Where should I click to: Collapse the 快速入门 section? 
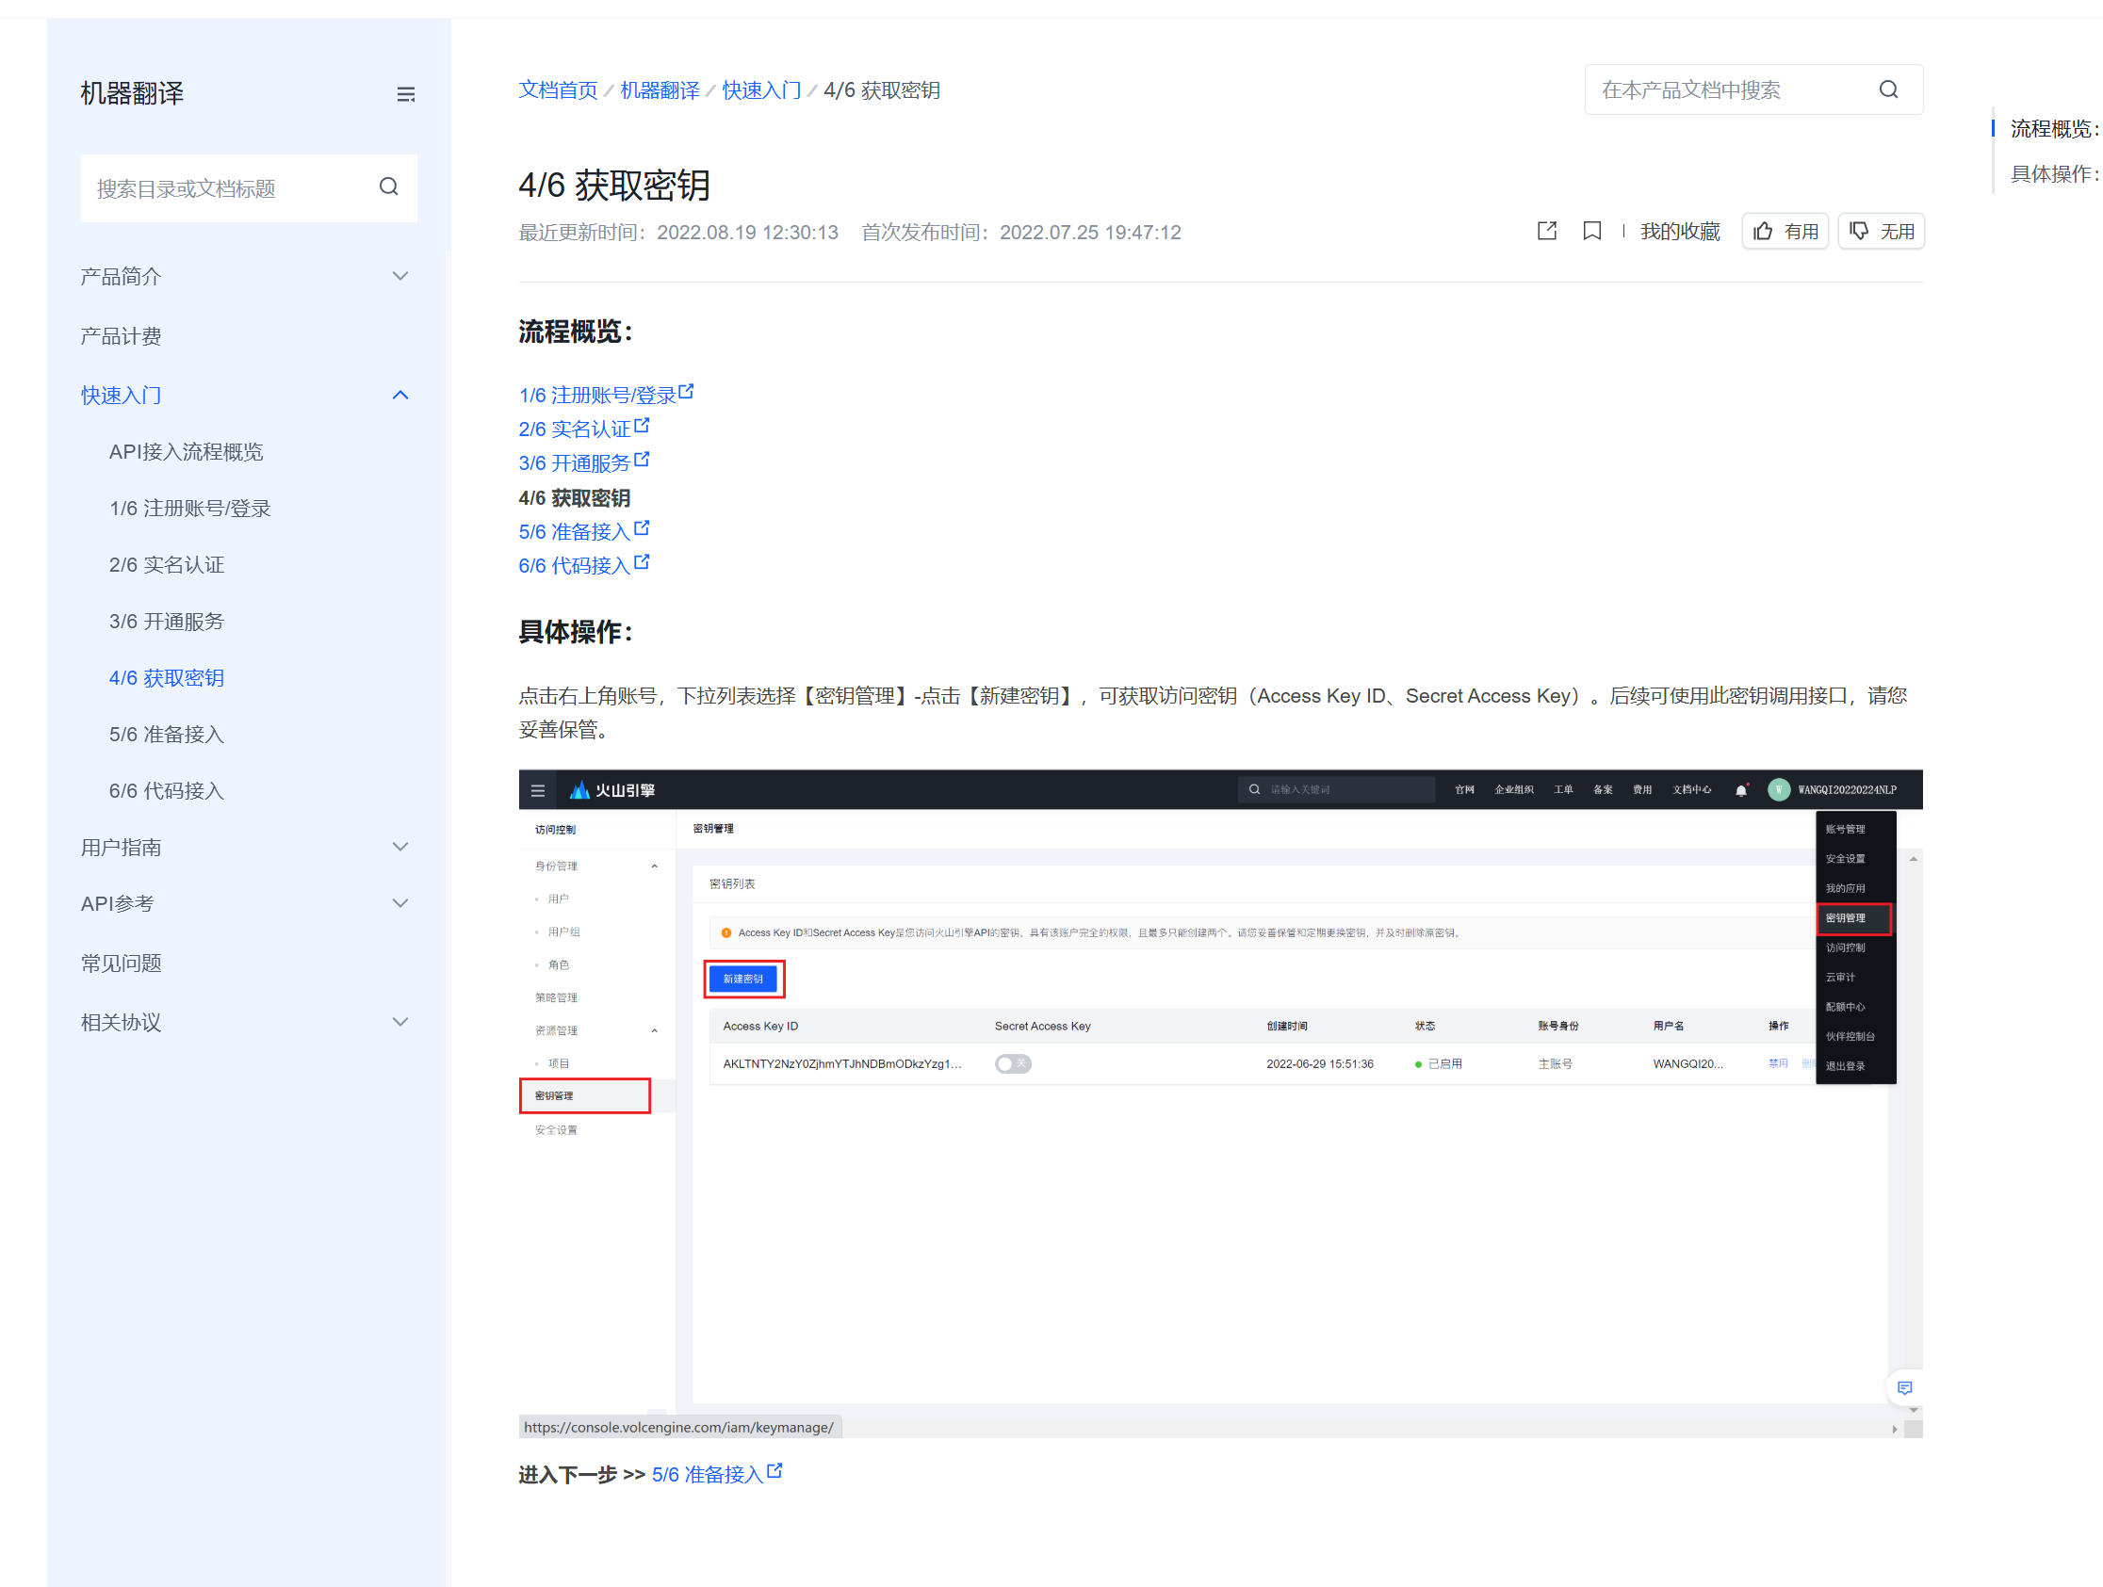400,396
